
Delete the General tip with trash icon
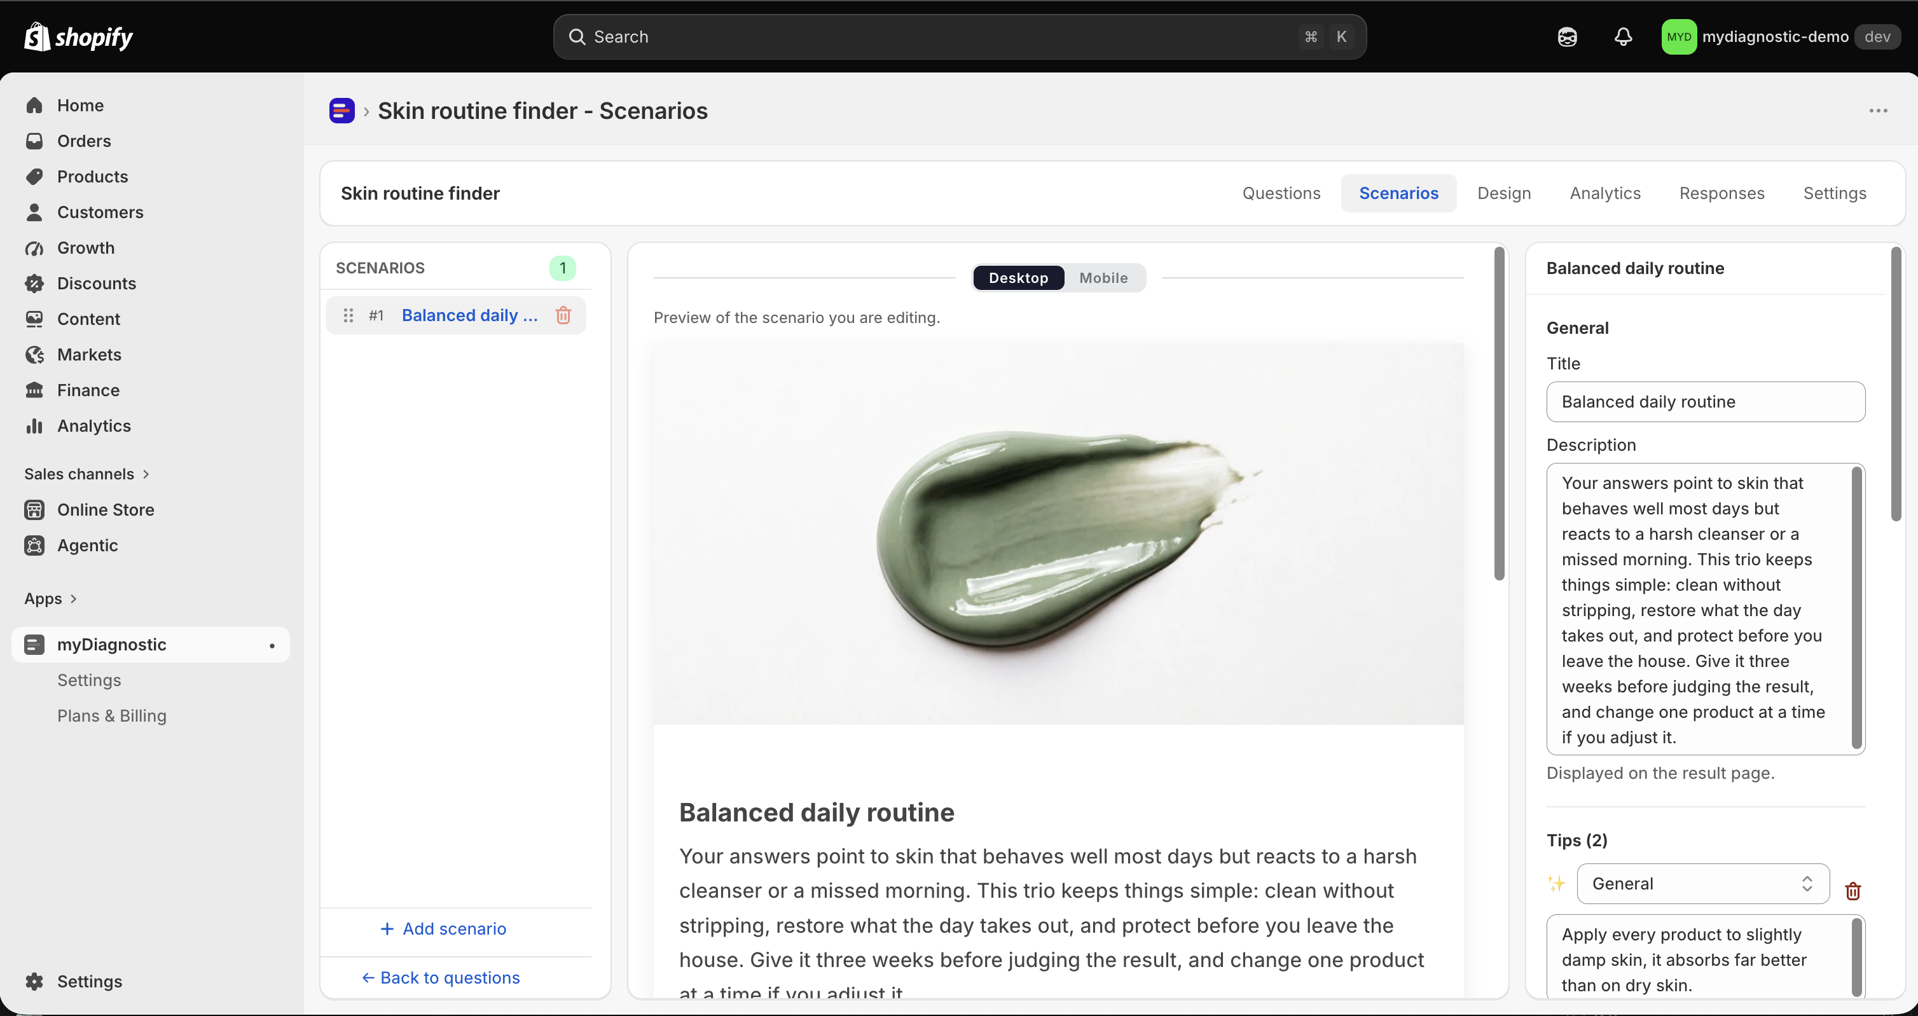pyautogui.click(x=1852, y=891)
